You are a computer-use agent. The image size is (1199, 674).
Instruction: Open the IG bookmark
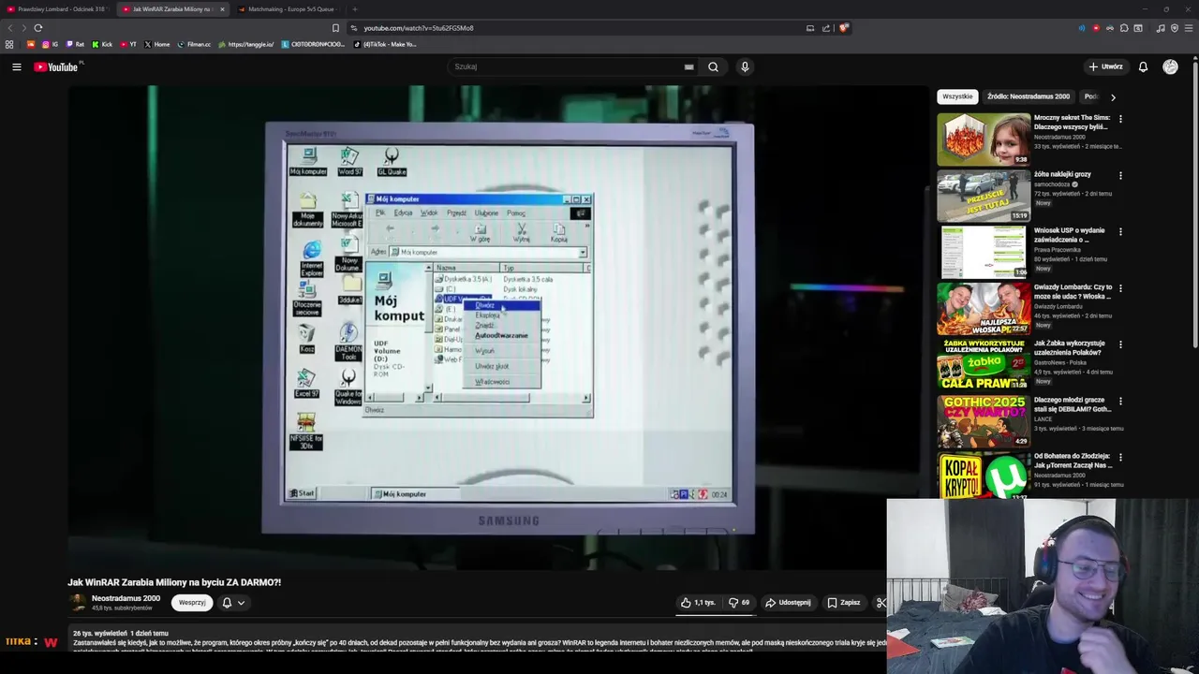(50, 44)
